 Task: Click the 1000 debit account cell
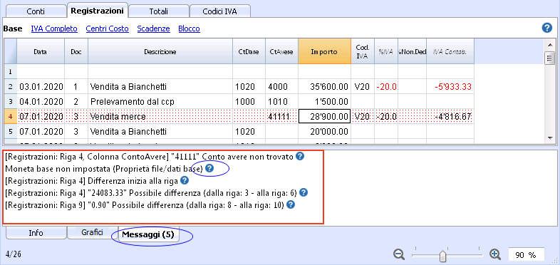pyautogui.click(x=249, y=101)
